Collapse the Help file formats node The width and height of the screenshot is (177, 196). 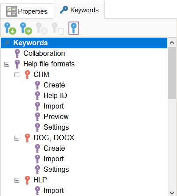tap(7, 64)
